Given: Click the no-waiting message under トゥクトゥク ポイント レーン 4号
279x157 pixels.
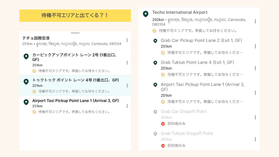Looking at the screenshot, I should coord(74,91).
